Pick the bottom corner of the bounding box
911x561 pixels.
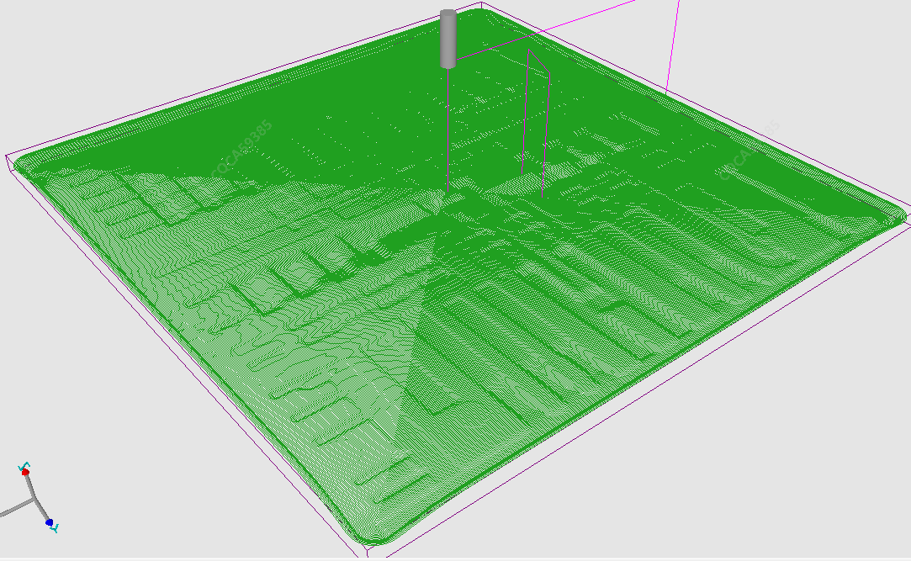(x=368, y=550)
